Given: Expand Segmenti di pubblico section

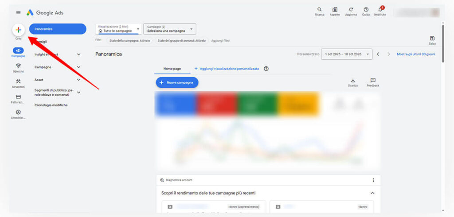Looking at the screenshot, I should [x=78, y=92].
